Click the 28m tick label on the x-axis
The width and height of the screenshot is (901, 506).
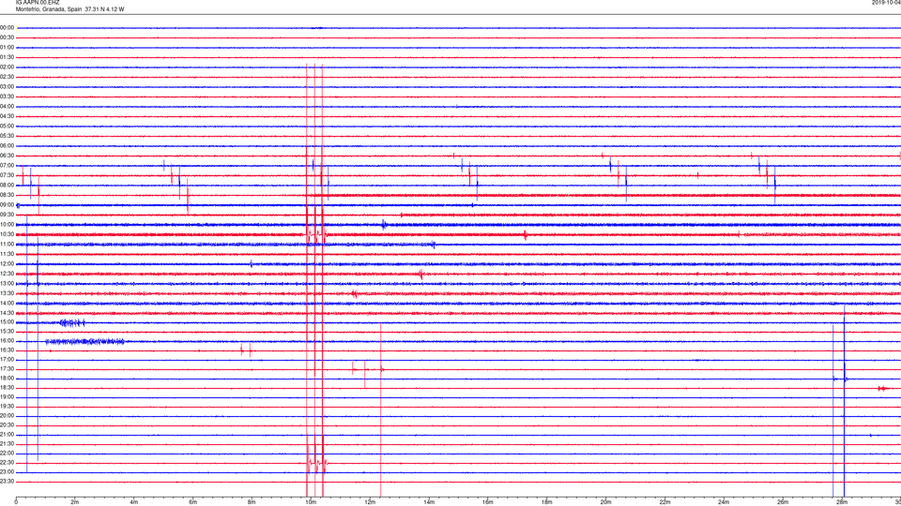(842, 502)
